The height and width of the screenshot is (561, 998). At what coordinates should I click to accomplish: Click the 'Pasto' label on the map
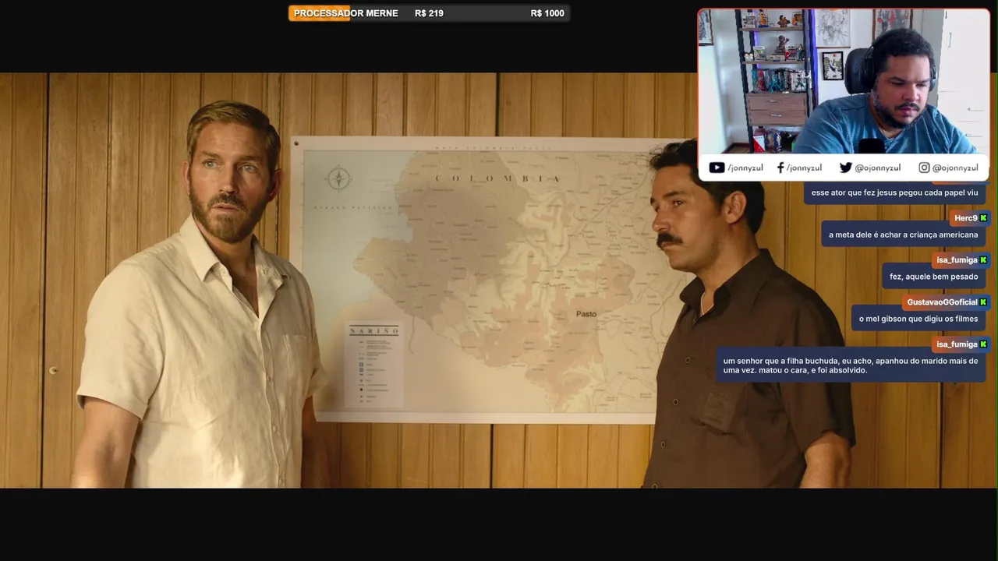click(586, 314)
